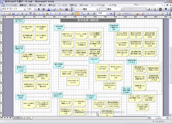Select the pointer tool in toolbar

pyautogui.click(x=77, y=14)
